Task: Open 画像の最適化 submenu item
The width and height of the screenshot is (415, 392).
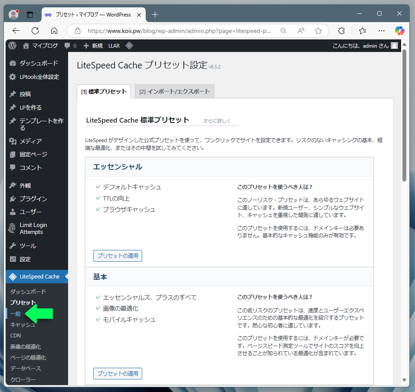Action: [26, 347]
